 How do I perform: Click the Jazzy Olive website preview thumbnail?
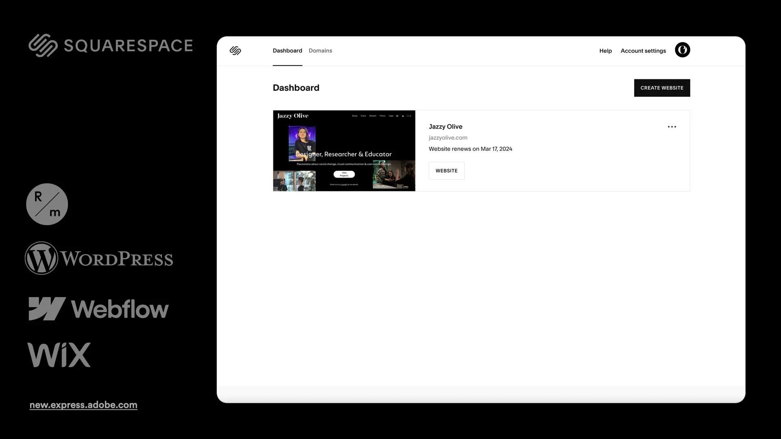(x=344, y=151)
